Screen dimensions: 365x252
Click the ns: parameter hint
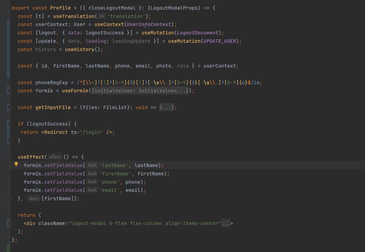coord(102,16)
